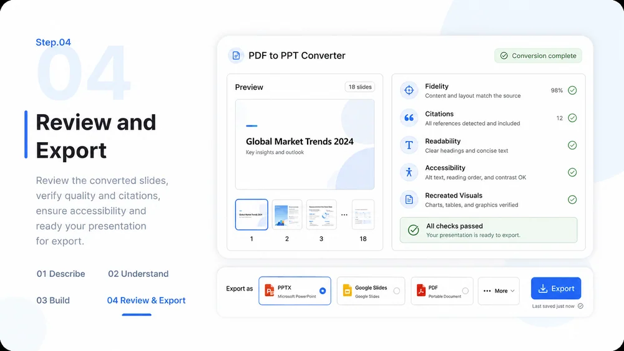This screenshot has width=624, height=351.
Task: Click the Conversion complete check icon
Action: pyautogui.click(x=504, y=55)
